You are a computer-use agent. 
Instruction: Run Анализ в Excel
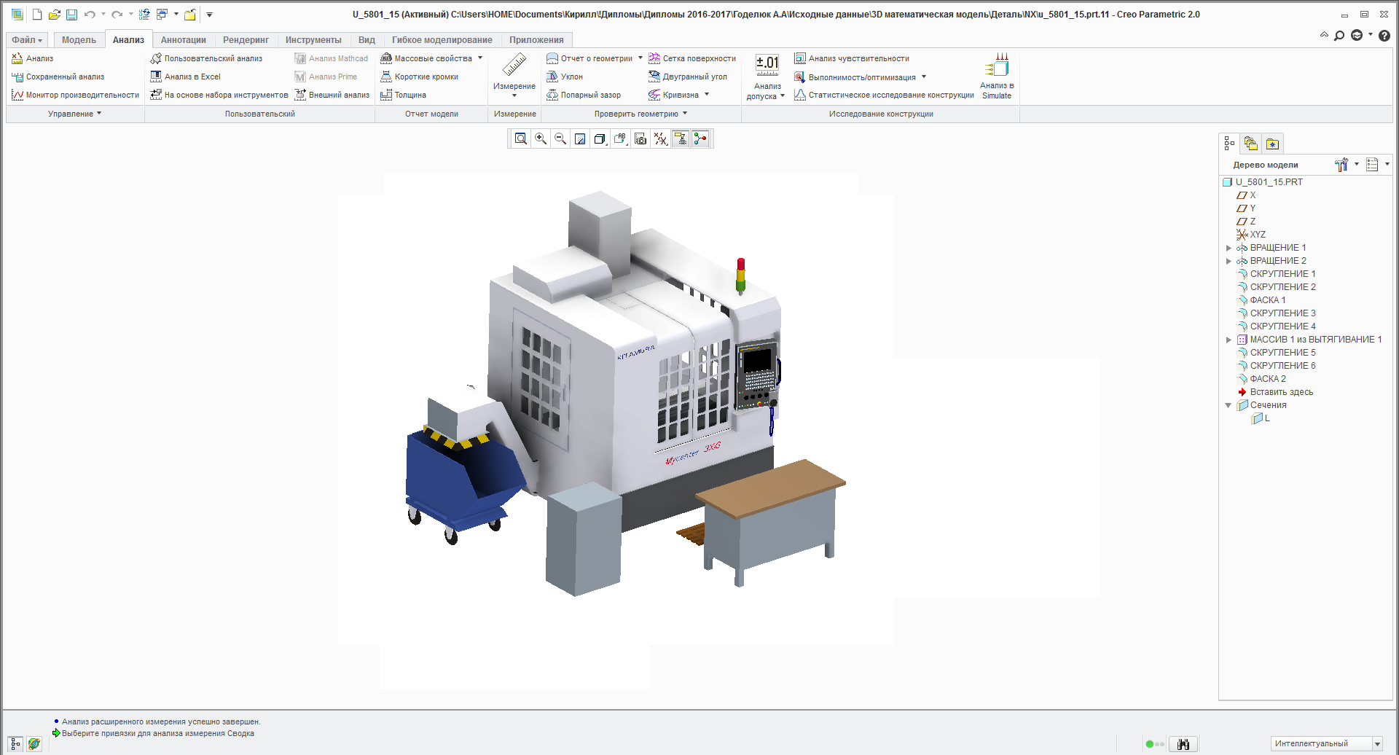(x=185, y=77)
